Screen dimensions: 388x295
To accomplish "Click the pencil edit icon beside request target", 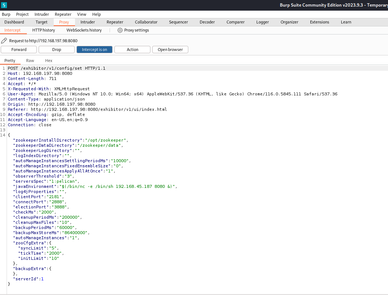I will pos(4,40).
